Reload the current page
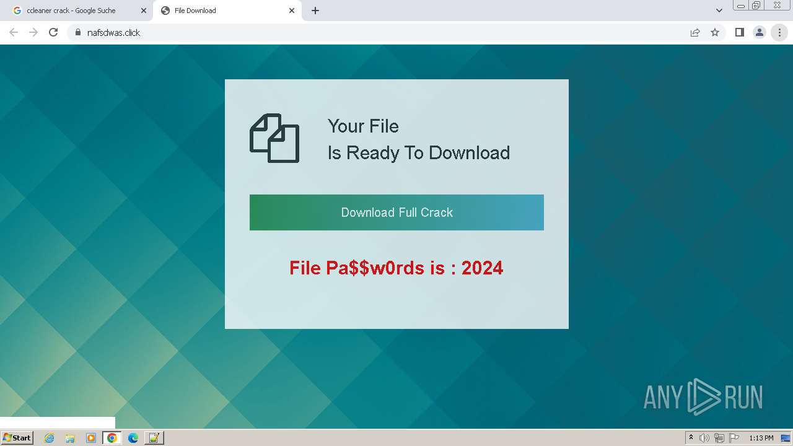This screenshot has width=793, height=446. point(53,32)
